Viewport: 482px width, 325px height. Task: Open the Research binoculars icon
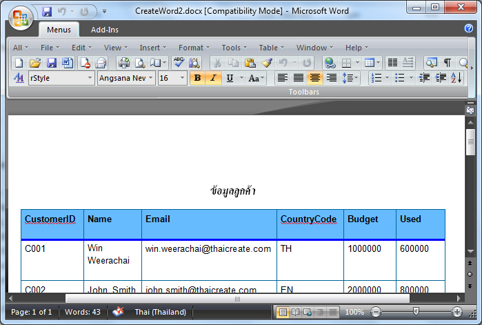pyautogui.click(x=194, y=63)
